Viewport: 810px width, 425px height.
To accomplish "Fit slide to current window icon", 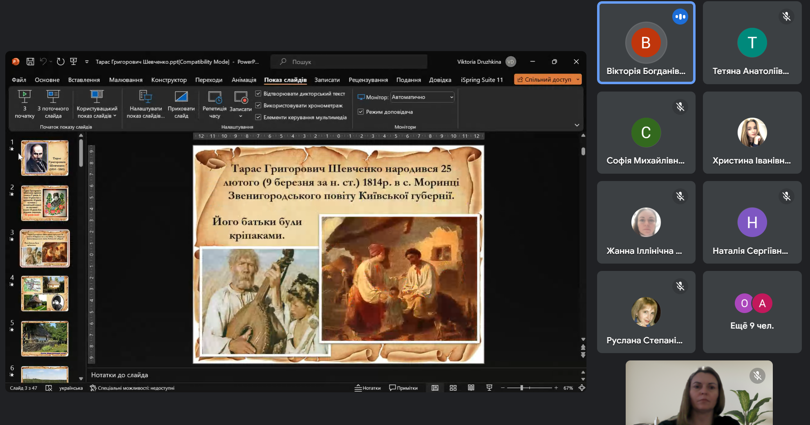I will point(582,388).
